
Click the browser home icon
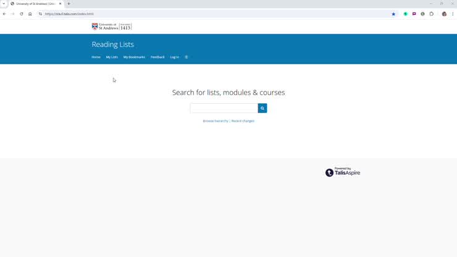pos(30,14)
